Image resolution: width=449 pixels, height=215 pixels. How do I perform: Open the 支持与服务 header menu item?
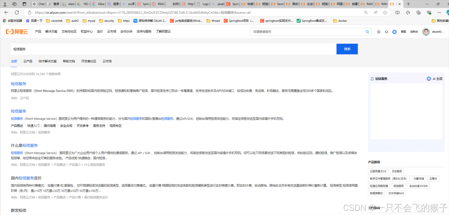[x=144, y=32]
